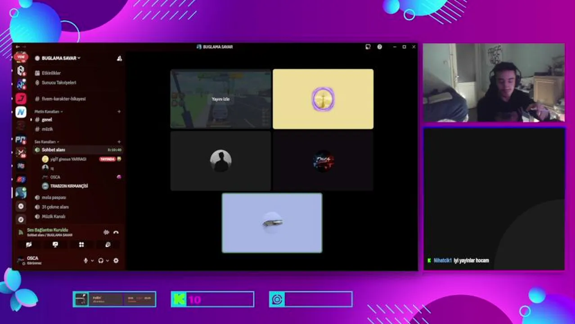
Task: Open the invite people icon beside BUGLAMA SAVAR
Action: click(x=119, y=58)
